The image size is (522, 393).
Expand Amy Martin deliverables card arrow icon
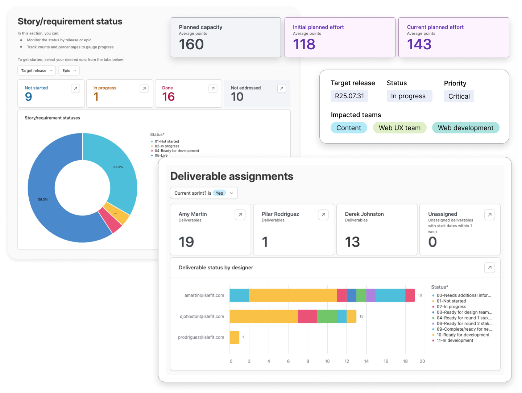click(x=240, y=215)
